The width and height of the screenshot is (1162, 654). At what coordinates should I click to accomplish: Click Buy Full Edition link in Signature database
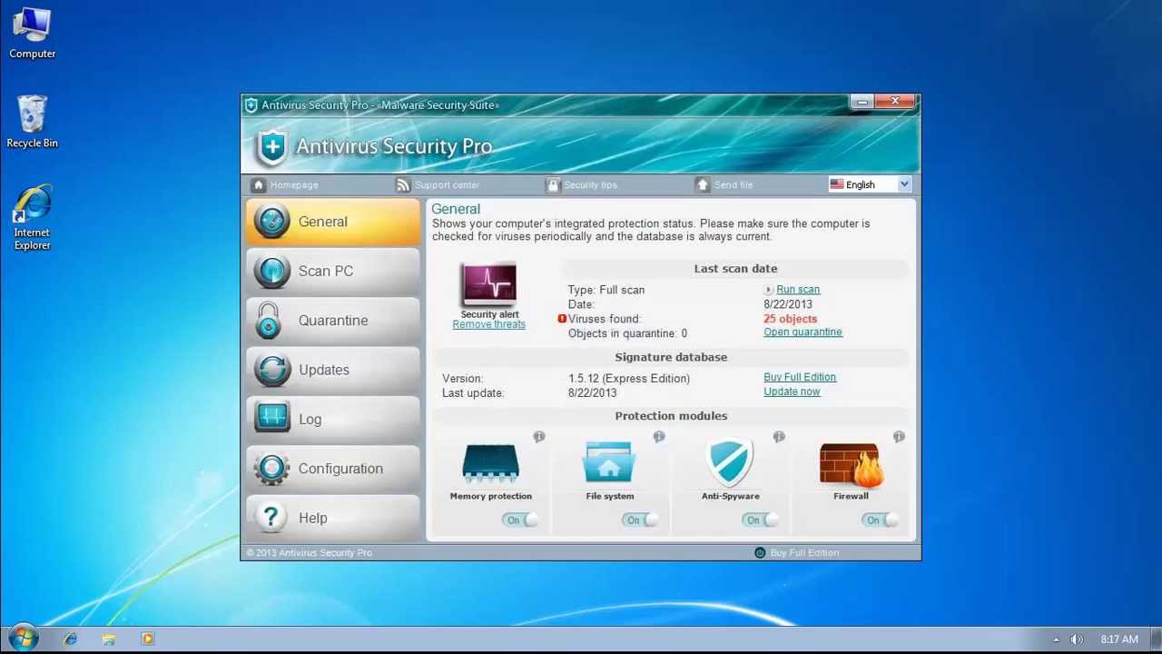click(800, 377)
